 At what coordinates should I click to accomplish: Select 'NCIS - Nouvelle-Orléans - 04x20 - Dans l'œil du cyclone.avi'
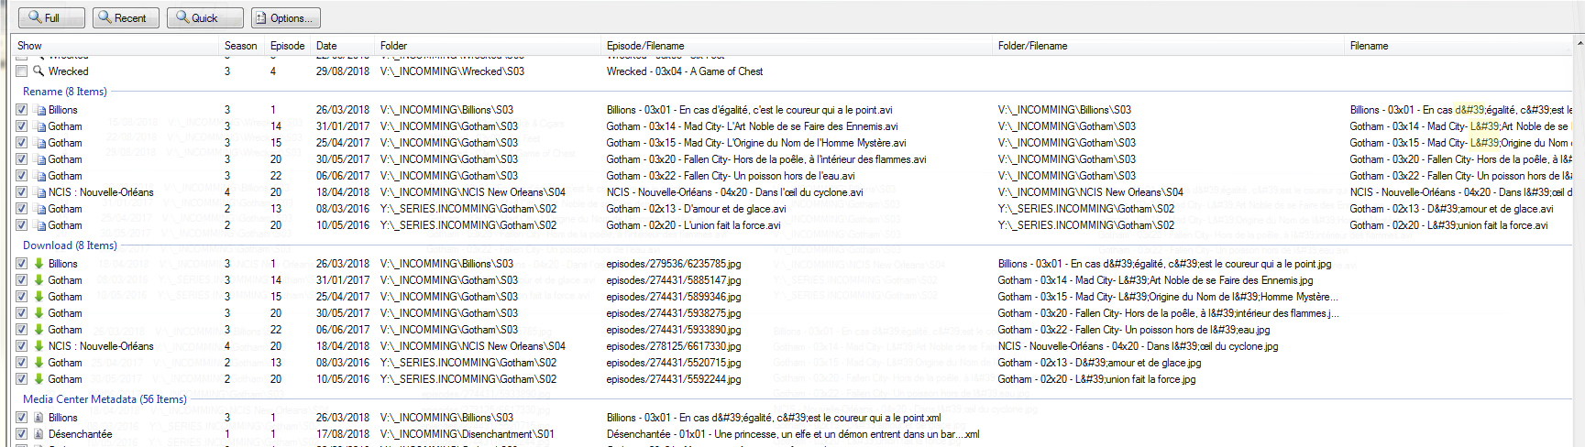(x=734, y=192)
